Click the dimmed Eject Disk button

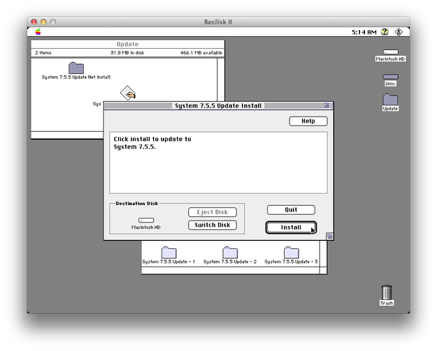[213, 212]
